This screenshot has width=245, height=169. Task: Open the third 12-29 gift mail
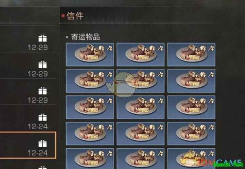pos(28,92)
